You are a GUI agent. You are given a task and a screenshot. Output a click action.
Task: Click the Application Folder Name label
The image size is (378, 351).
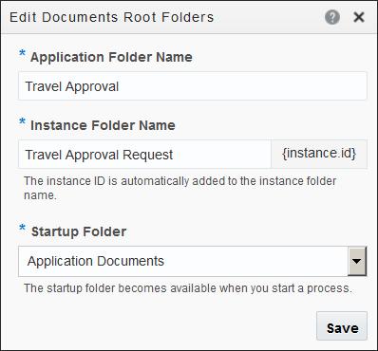111,57
